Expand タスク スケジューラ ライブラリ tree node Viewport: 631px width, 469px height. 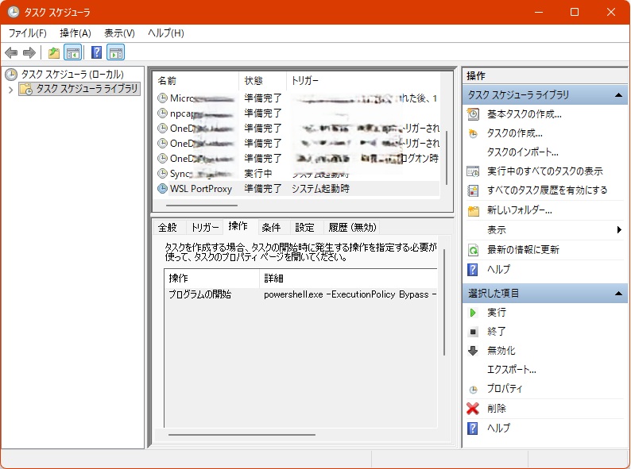pos(10,90)
